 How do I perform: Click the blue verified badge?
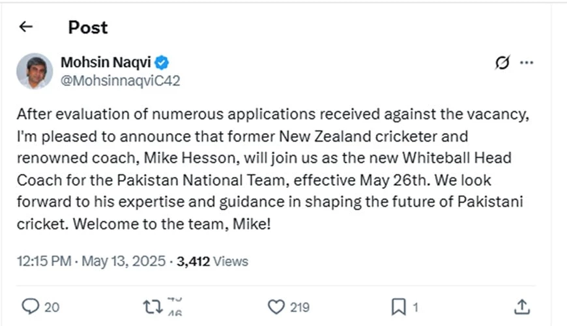pyautogui.click(x=162, y=63)
